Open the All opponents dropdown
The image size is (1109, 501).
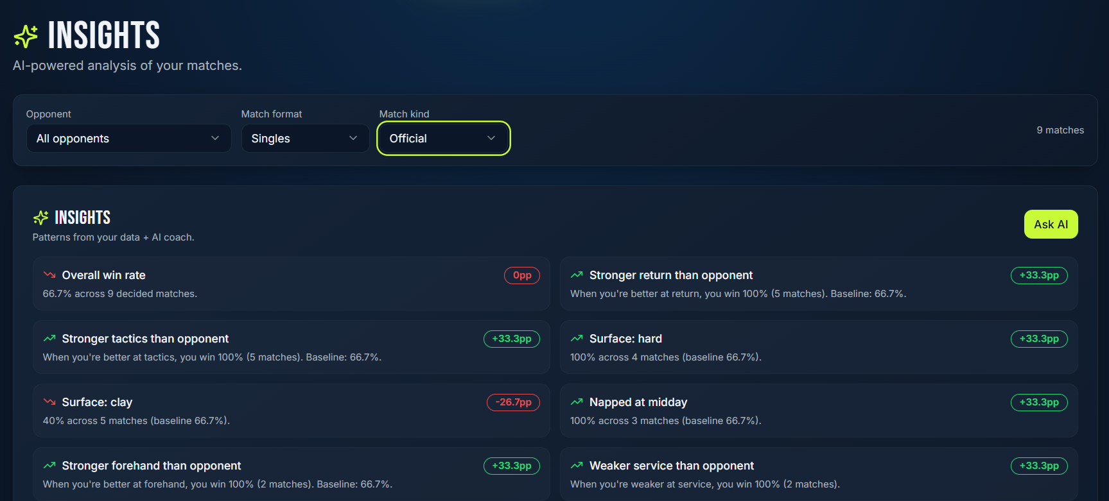pyautogui.click(x=129, y=139)
